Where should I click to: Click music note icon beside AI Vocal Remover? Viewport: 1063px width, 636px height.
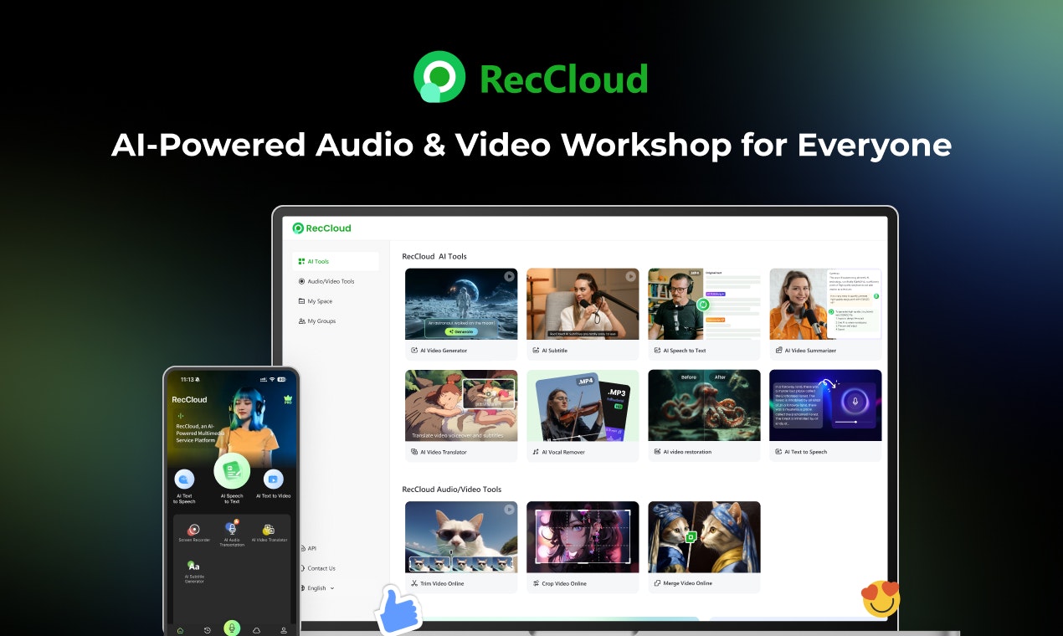(536, 452)
